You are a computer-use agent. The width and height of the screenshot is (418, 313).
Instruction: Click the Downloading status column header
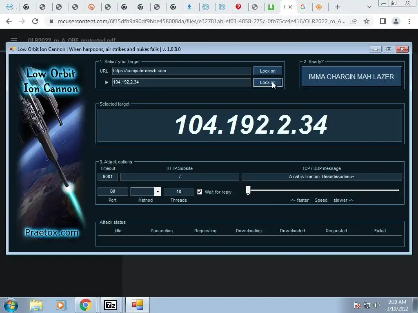point(249,231)
